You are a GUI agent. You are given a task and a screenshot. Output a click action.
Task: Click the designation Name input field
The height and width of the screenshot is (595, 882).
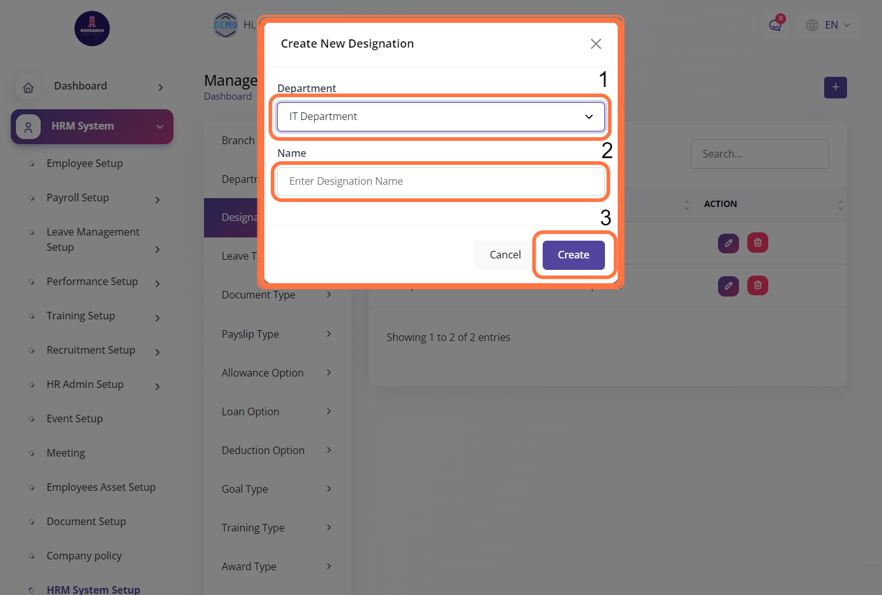440,182
